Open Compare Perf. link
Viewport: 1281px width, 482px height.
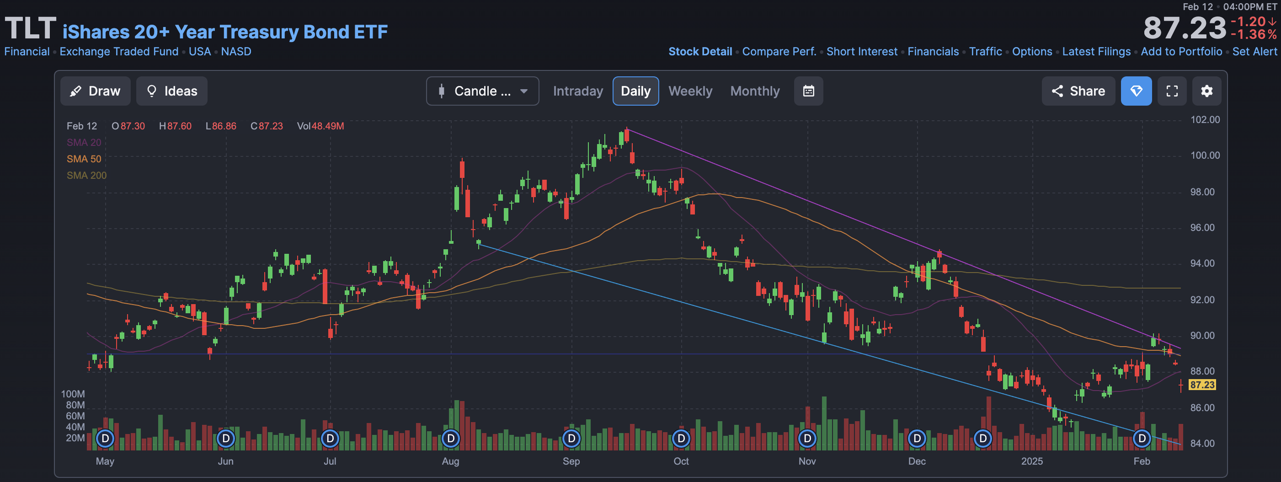pos(779,52)
